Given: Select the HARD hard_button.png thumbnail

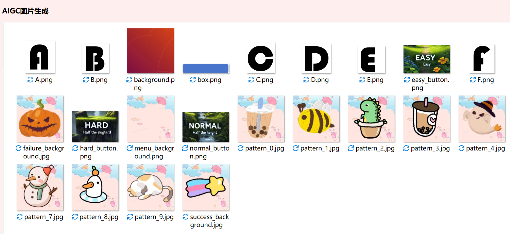Looking at the screenshot, I should (95, 126).
